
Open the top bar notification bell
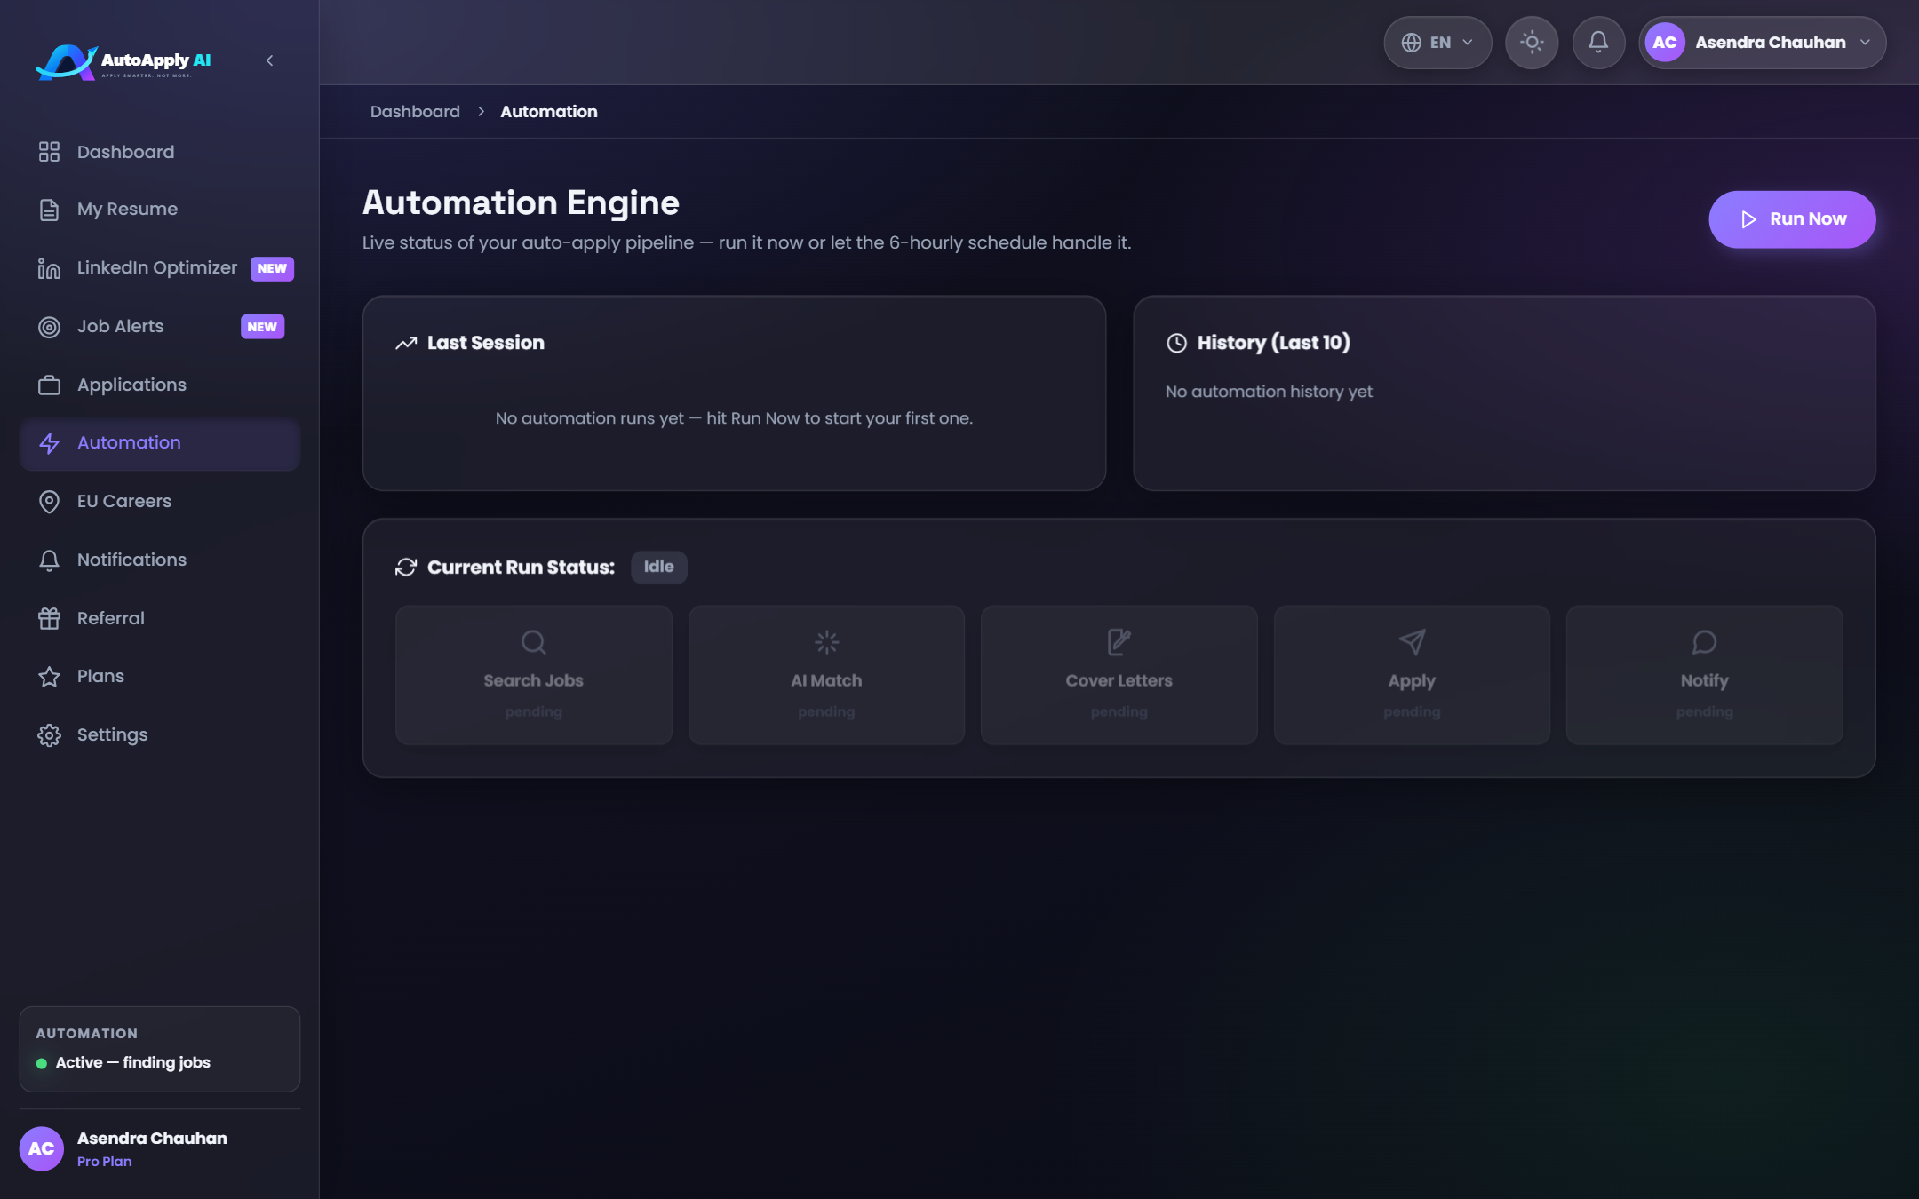pos(1598,43)
